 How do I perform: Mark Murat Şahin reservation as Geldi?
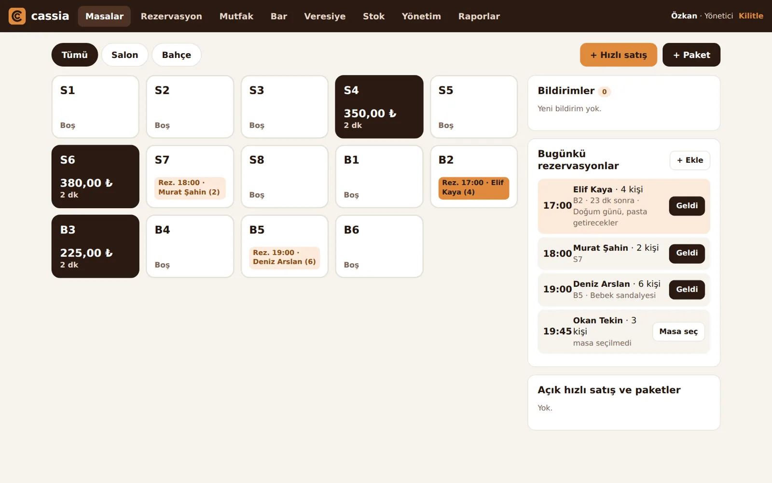[x=687, y=253]
